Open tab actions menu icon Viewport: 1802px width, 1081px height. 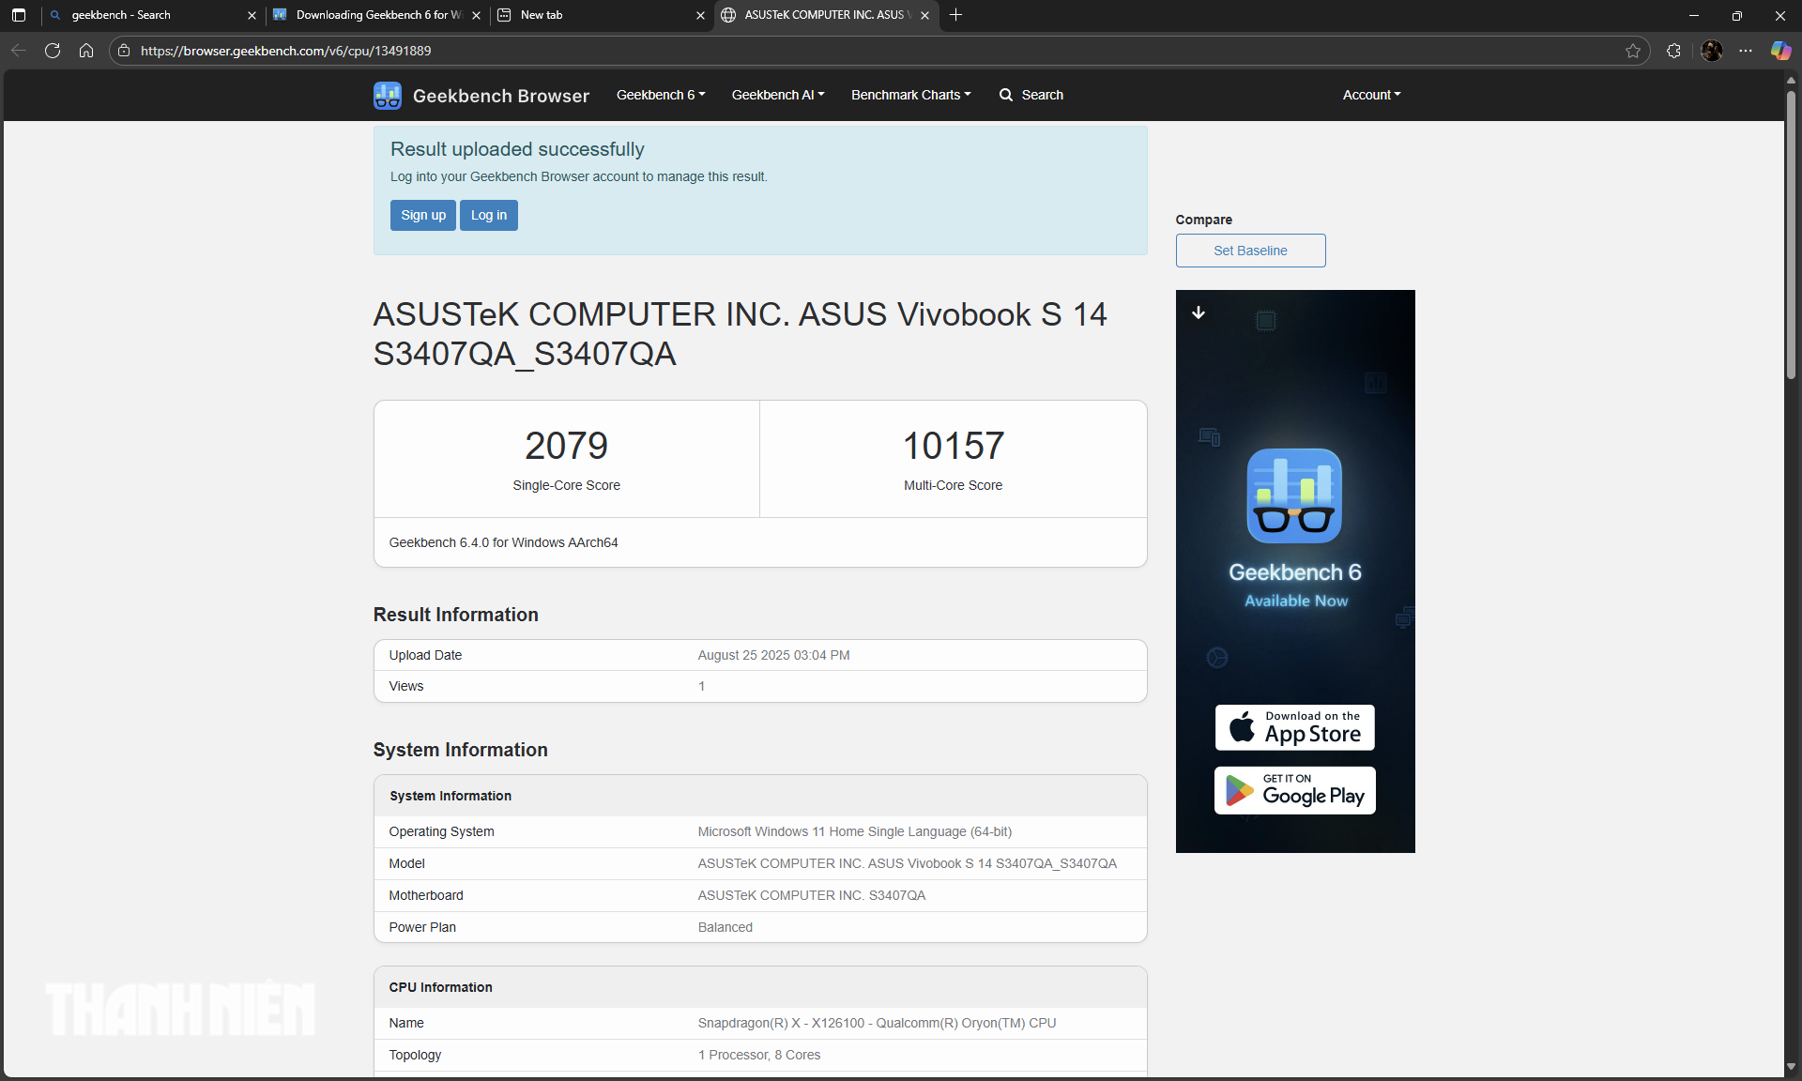point(19,15)
